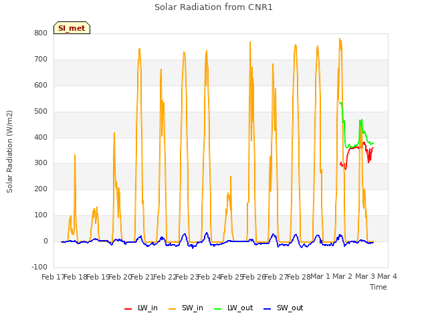Viewport: 428px width, 321px height.
Task: Click the Mar 3 x-axis label
Action: [x=365, y=277]
